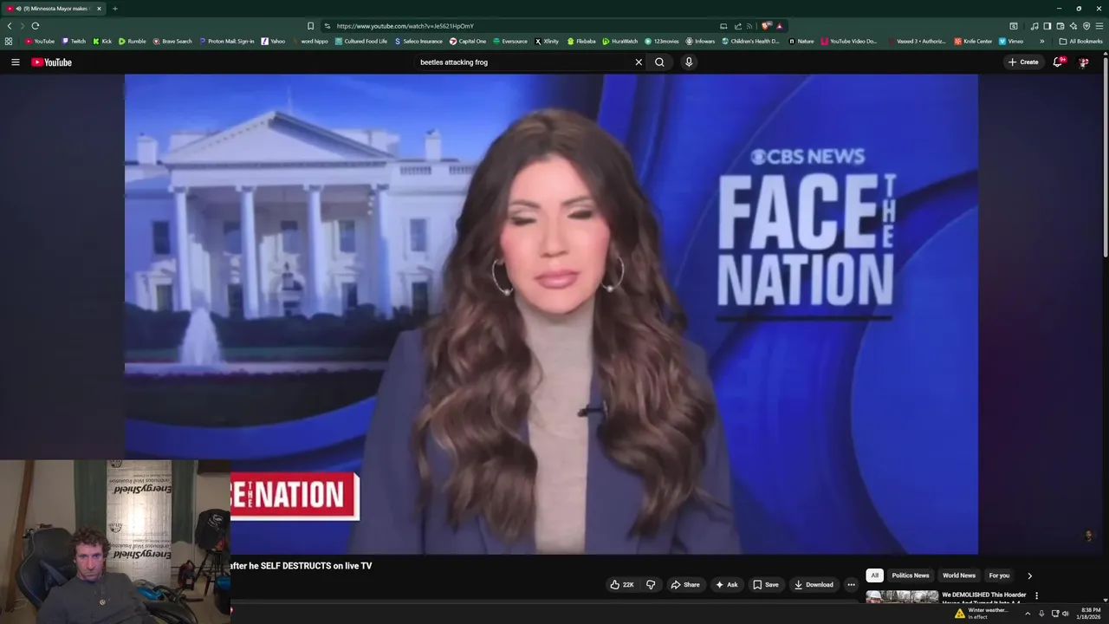1109x624 pixels.
Task: Open the account avatar menu
Action: [x=1083, y=62]
